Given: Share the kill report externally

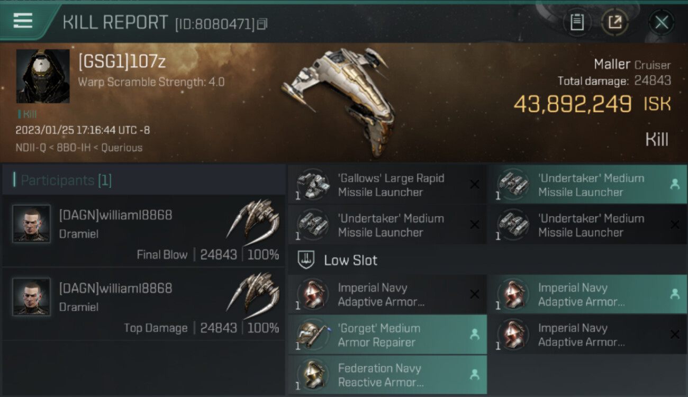Looking at the screenshot, I should pos(614,22).
